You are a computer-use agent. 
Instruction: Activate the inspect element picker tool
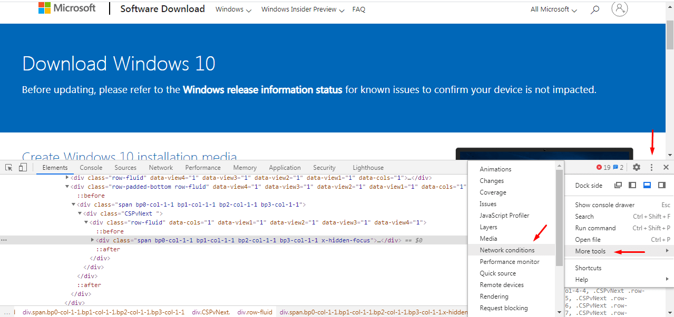pos(9,168)
